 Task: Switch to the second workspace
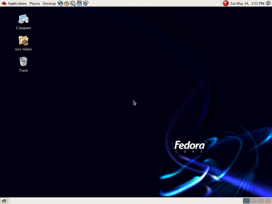pyautogui.click(x=253, y=201)
